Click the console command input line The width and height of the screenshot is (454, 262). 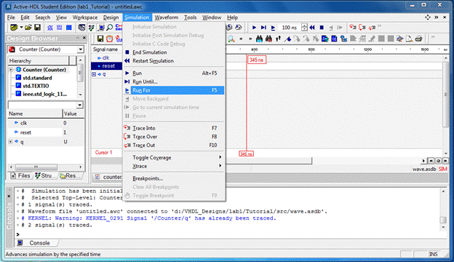[228, 234]
